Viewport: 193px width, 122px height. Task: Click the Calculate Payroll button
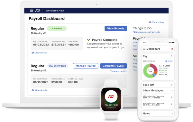114,66
